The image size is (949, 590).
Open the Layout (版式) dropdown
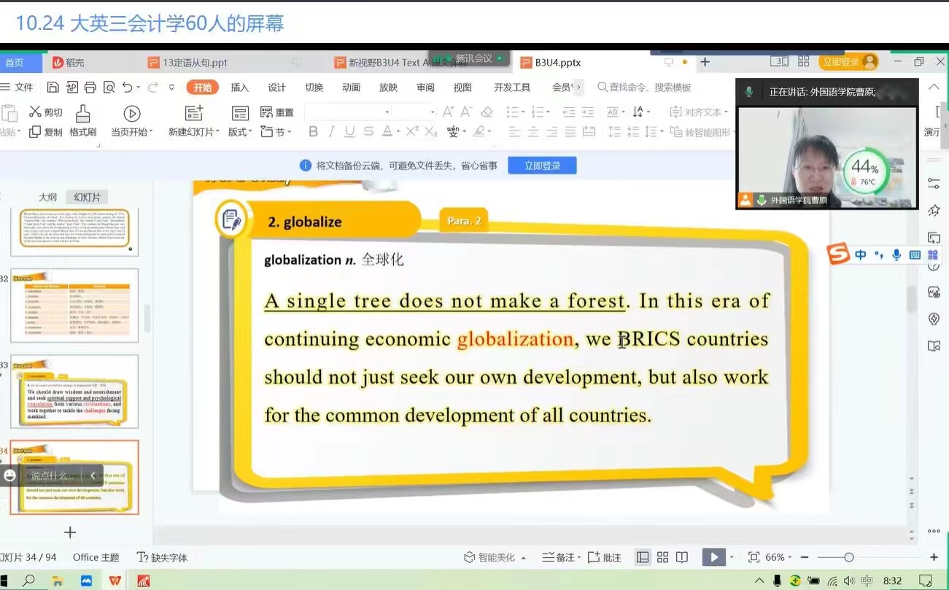[x=240, y=132]
